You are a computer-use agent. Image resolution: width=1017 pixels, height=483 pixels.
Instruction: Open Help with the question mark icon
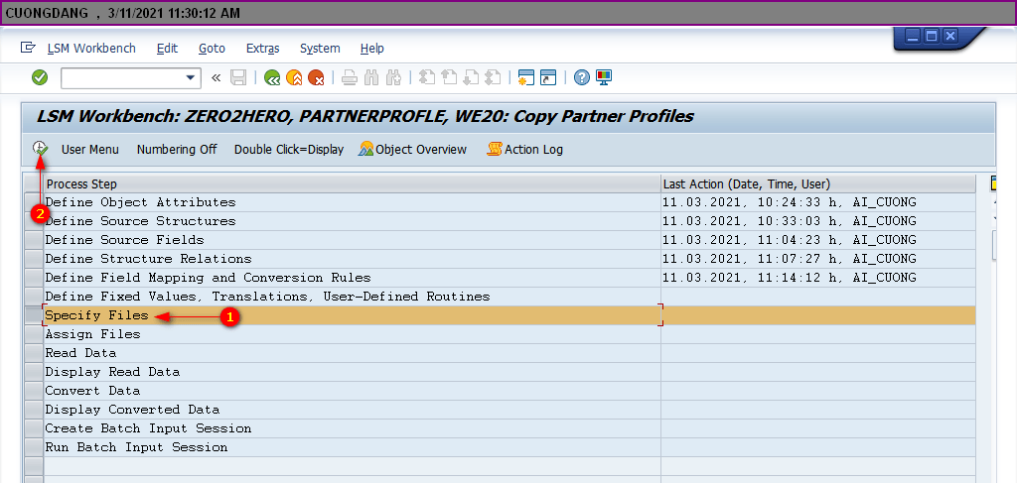pos(582,77)
